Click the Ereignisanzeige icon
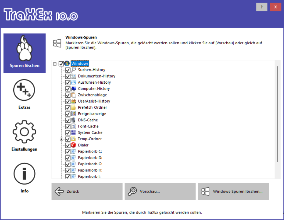Viewport: 284px width, 220px height. click(x=73, y=114)
